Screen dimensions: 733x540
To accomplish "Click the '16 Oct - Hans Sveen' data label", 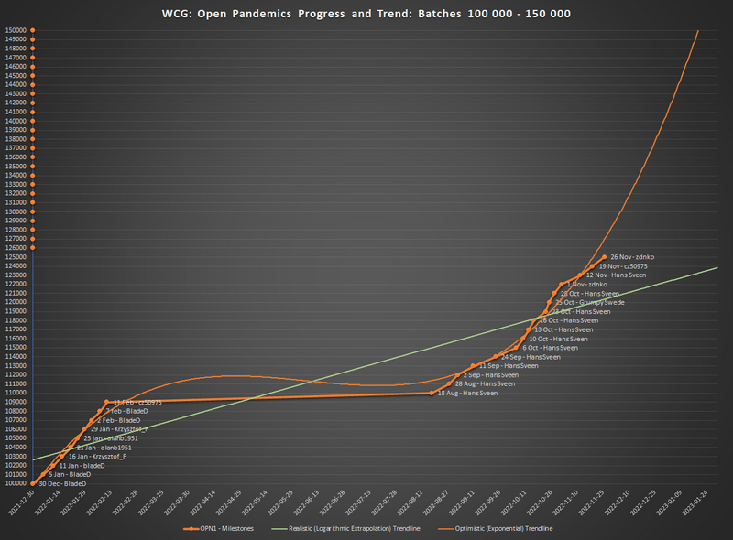I will click(569, 320).
